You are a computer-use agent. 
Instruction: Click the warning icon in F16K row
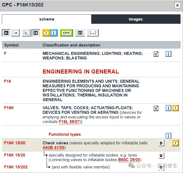pyautogui.click(x=176, y=108)
